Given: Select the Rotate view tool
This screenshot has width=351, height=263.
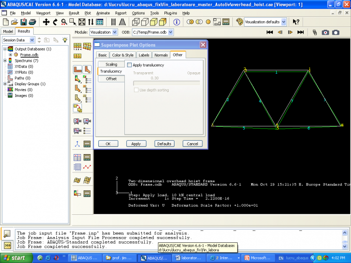Looking at the screenshot, I should click(55, 22).
